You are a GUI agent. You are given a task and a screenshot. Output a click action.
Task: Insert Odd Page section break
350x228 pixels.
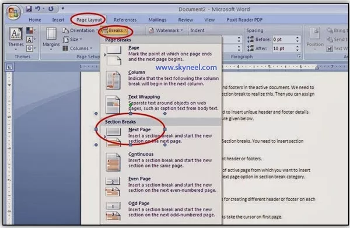[161, 211]
